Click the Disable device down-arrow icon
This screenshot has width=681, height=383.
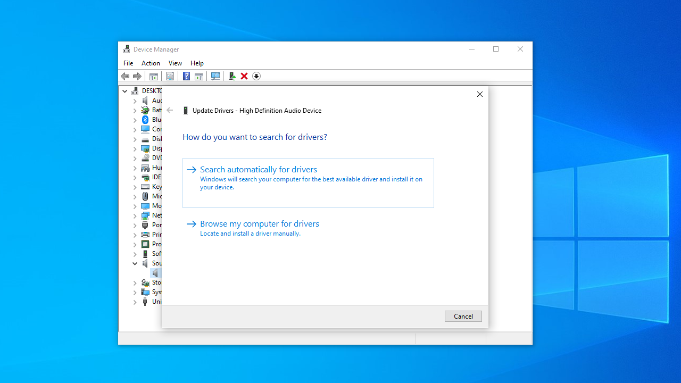point(256,76)
